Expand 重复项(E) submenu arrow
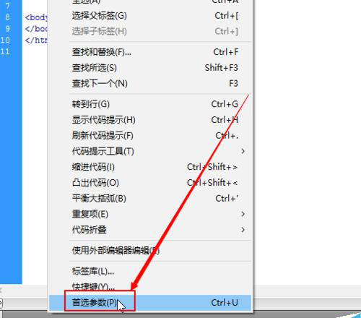 (243, 214)
